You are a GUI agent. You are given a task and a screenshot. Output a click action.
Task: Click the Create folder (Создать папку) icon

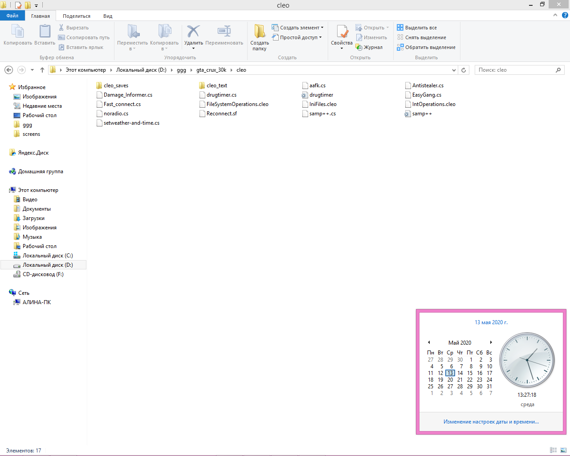(x=259, y=32)
